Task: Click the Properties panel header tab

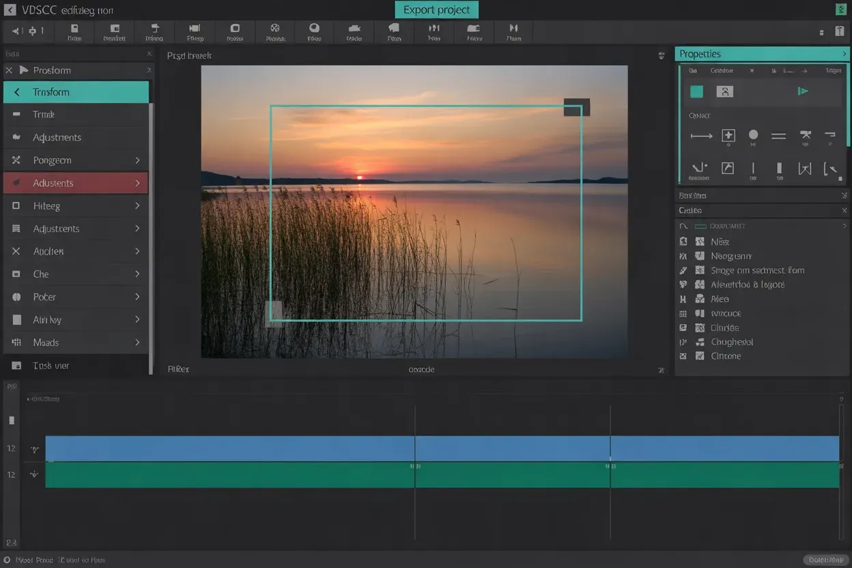Action: point(762,54)
